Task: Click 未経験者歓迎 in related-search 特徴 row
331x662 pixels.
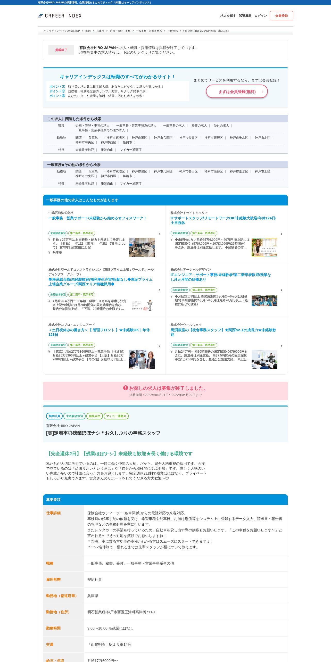Action: point(85,150)
